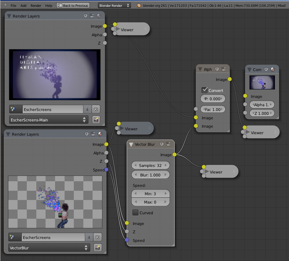Collapse the Vector Blur node with its triangle
This screenshot has height=261, width=289.
click(x=131, y=144)
